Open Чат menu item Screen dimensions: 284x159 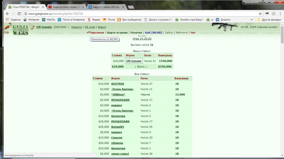click(193, 33)
